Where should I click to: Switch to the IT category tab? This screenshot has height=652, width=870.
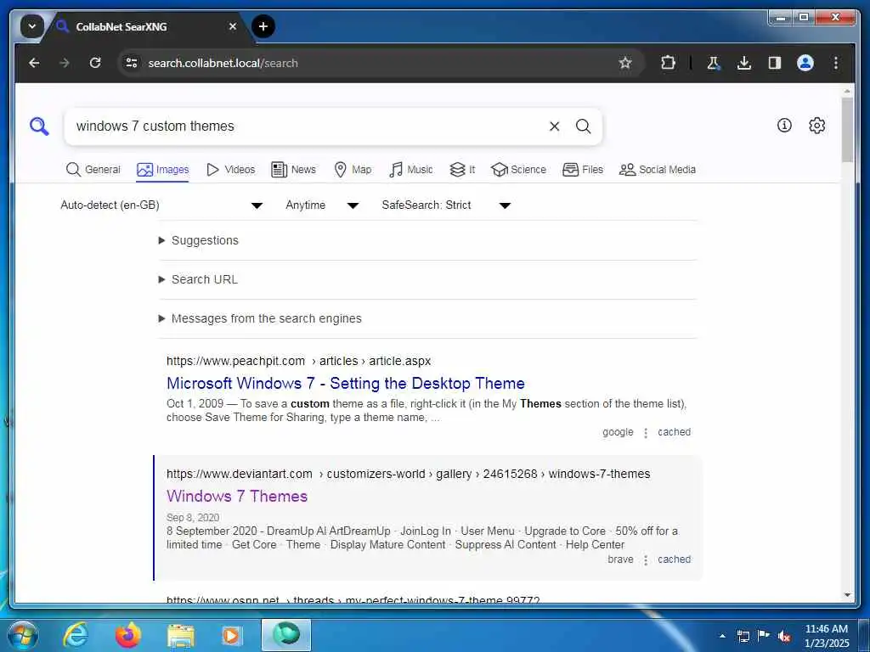(462, 170)
